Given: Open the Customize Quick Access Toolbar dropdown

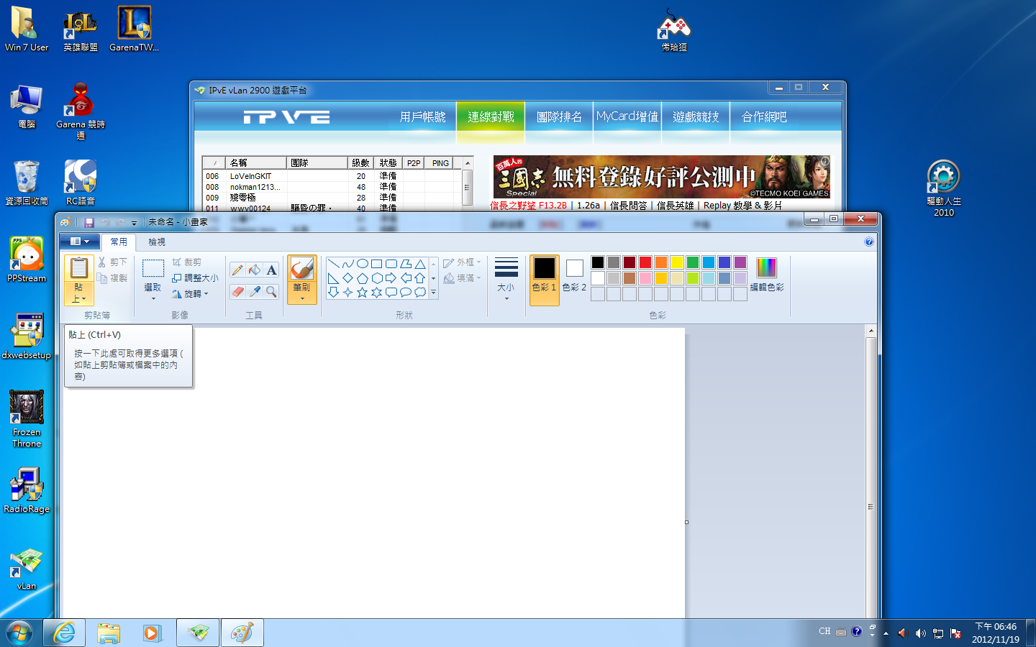Looking at the screenshot, I should [134, 223].
